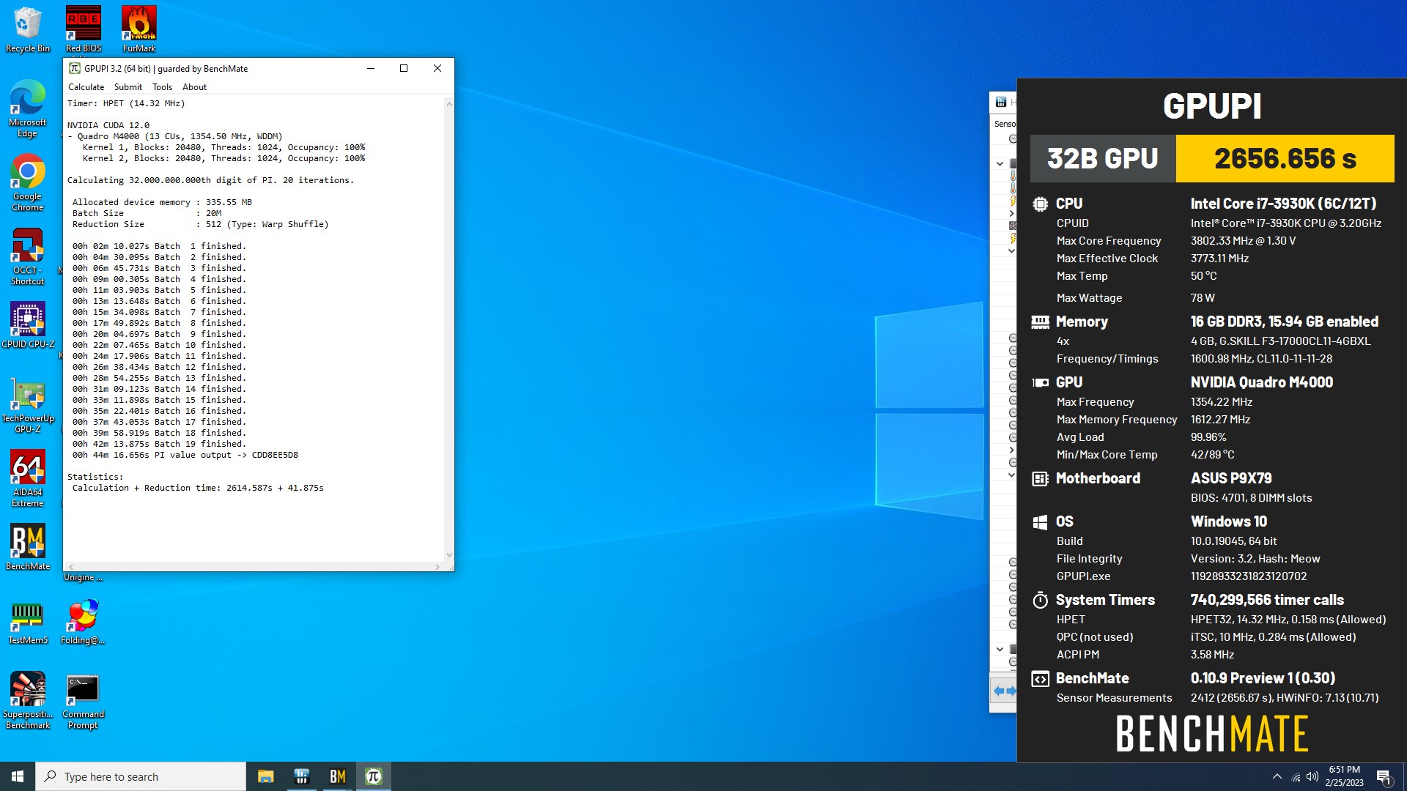Click the HWiNFO title bar icon
Screen dimensions: 1407x791
1001,102
